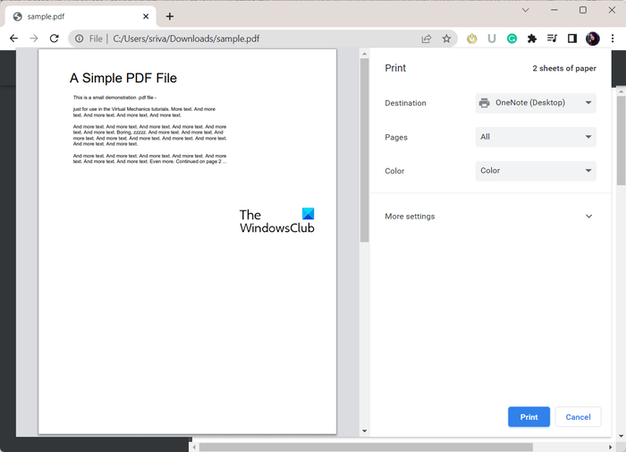This screenshot has width=626, height=452.
Task: Open the user profile avatar
Action: click(592, 38)
